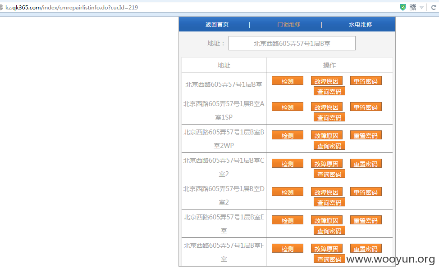
Task: Click 故障原因 for the F室 row
Action: pyautogui.click(x=327, y=248)
